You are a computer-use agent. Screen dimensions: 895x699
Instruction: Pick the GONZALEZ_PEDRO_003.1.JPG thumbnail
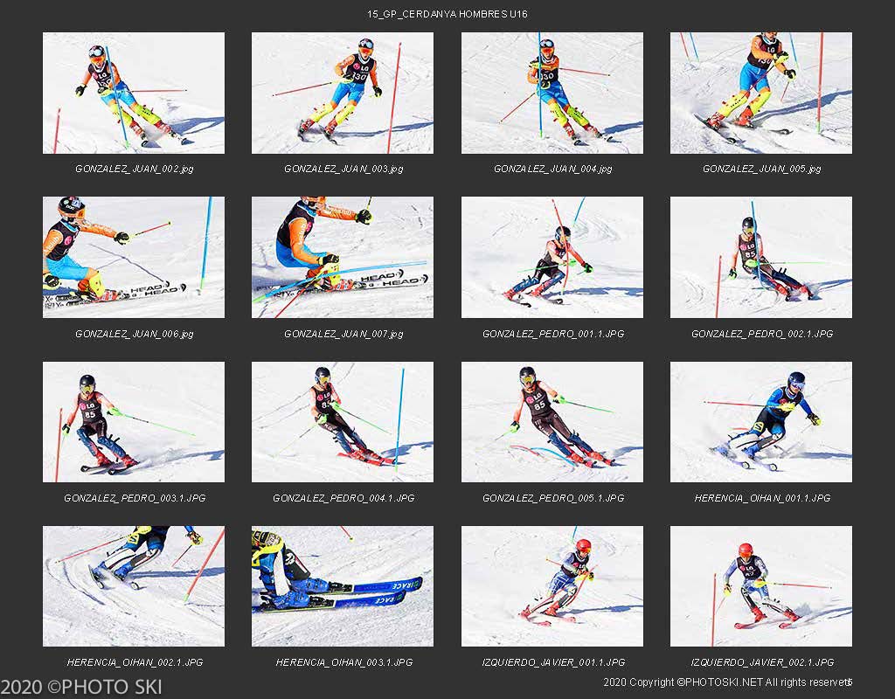coord(134,422)
